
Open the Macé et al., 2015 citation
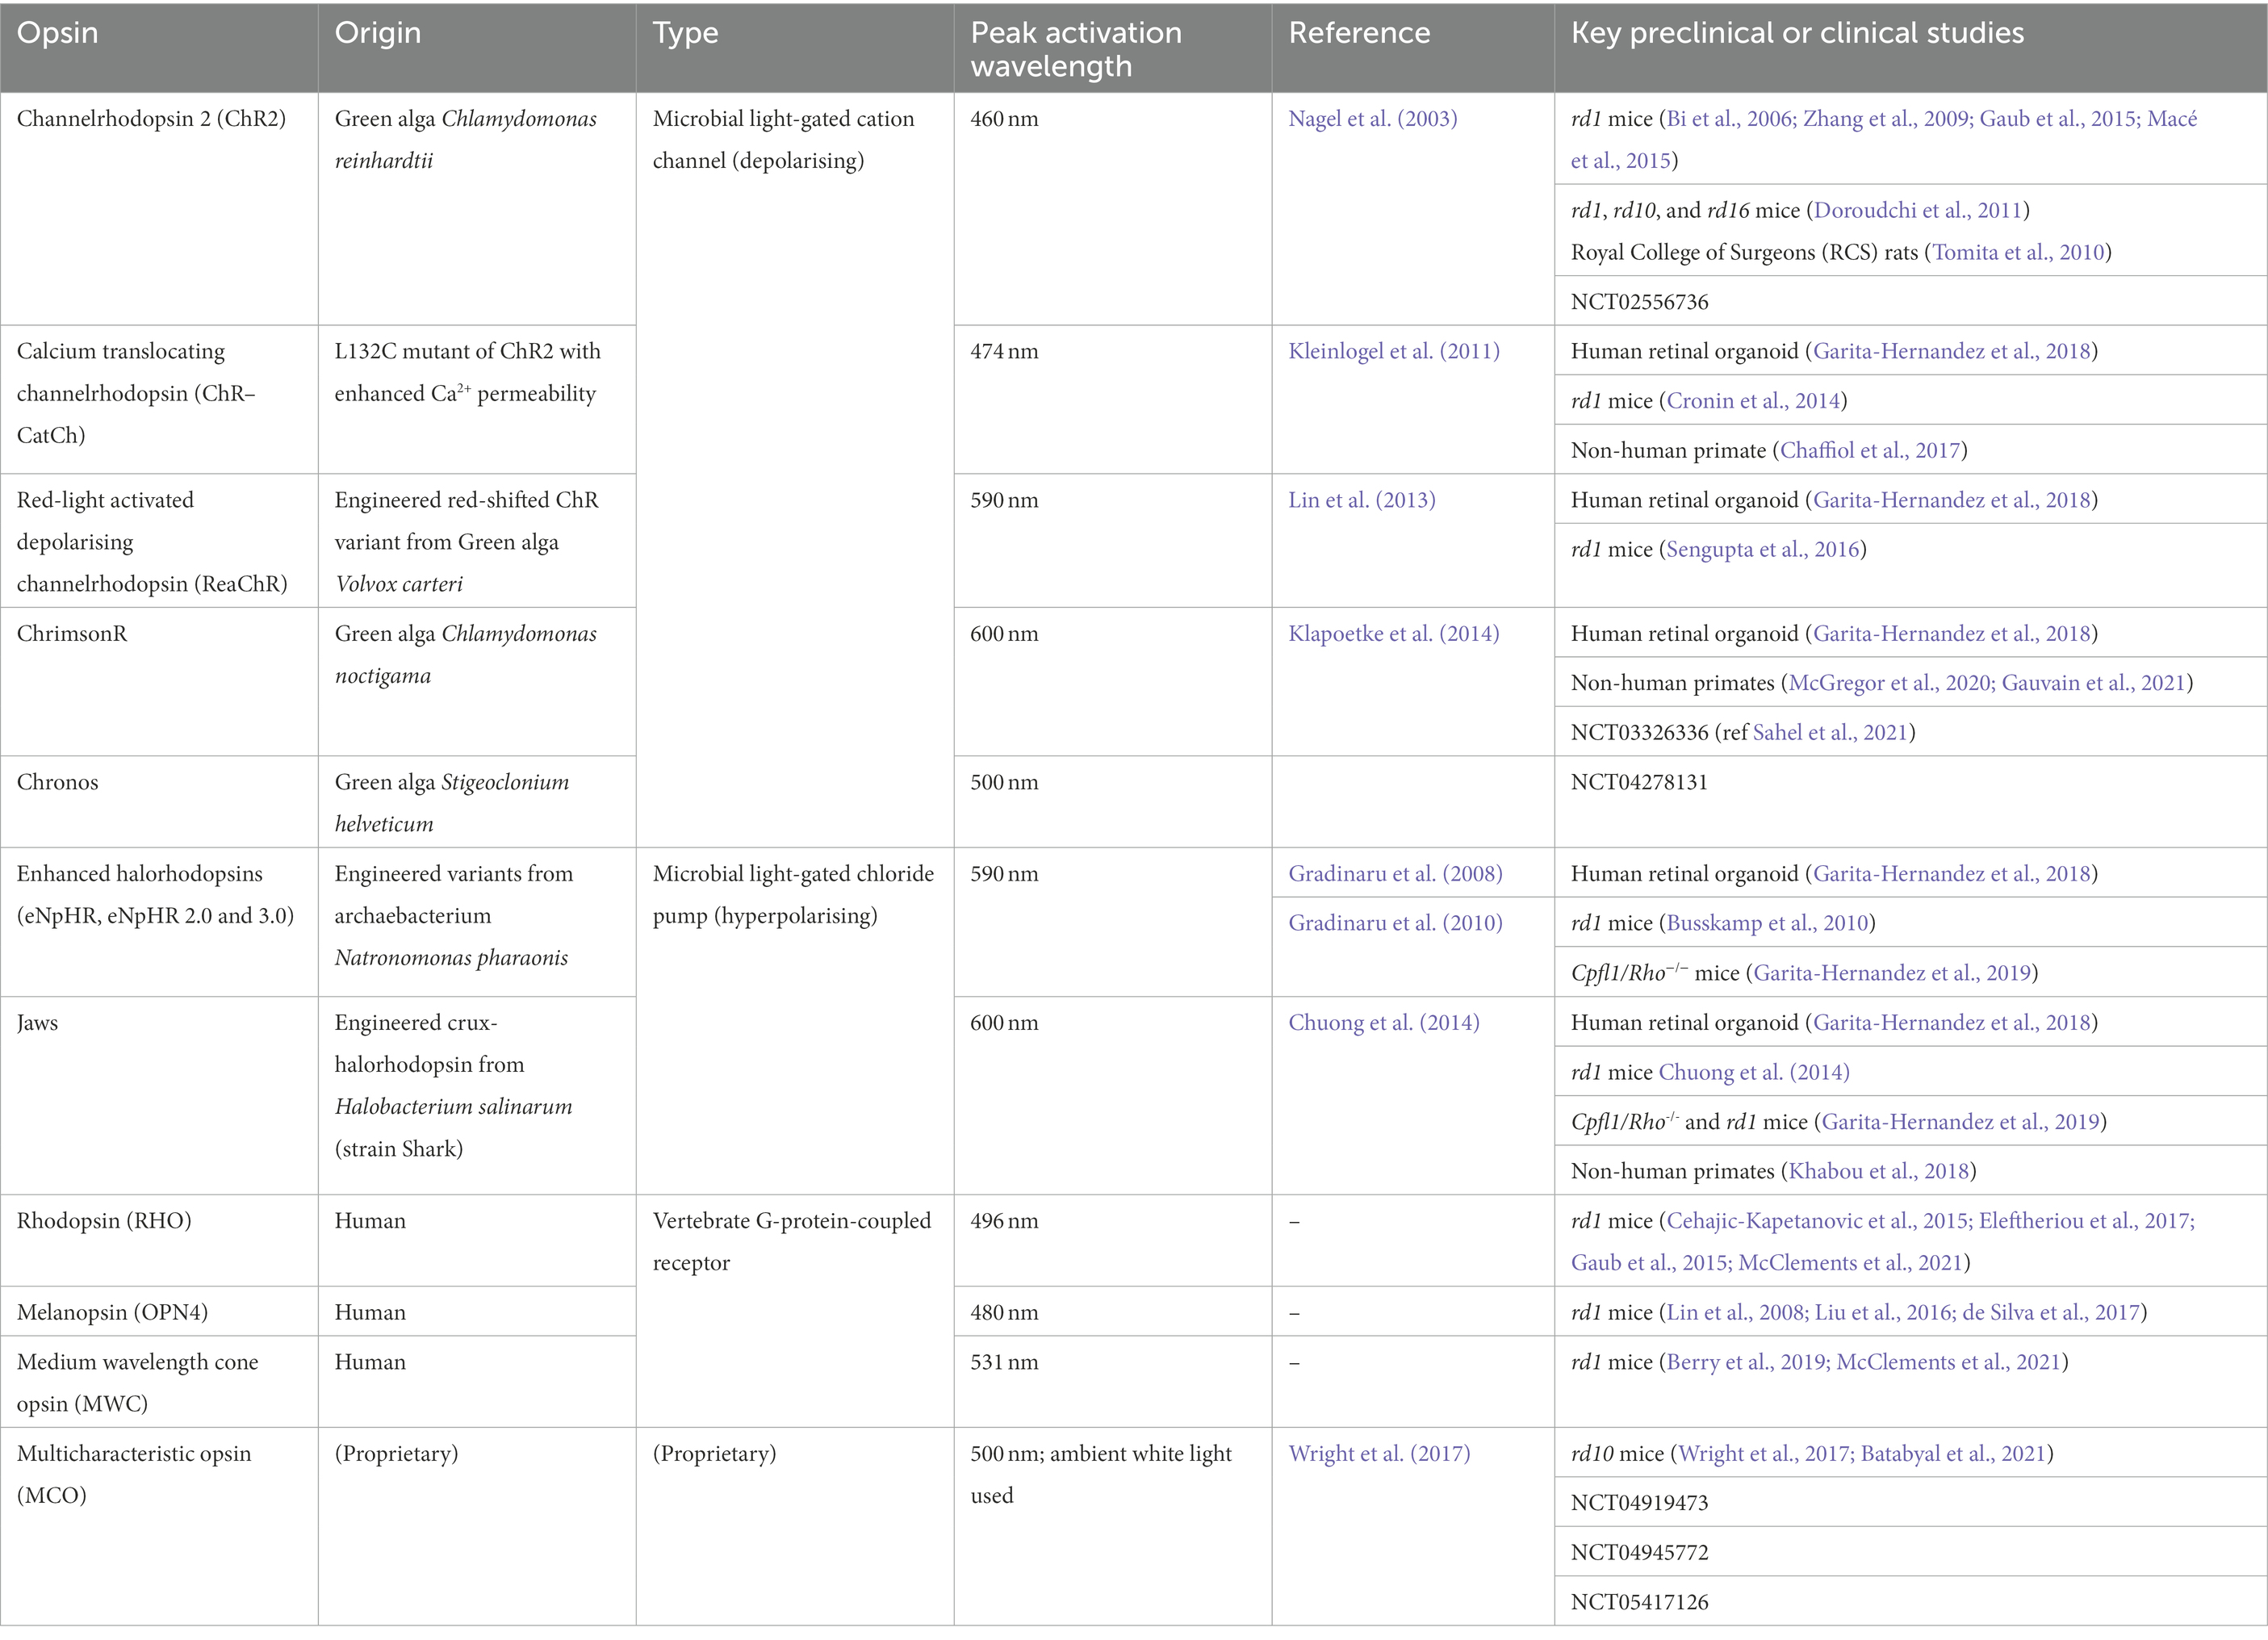1884,140
